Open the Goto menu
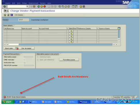This screenshot has height=105, width=140. coord(19,3)
